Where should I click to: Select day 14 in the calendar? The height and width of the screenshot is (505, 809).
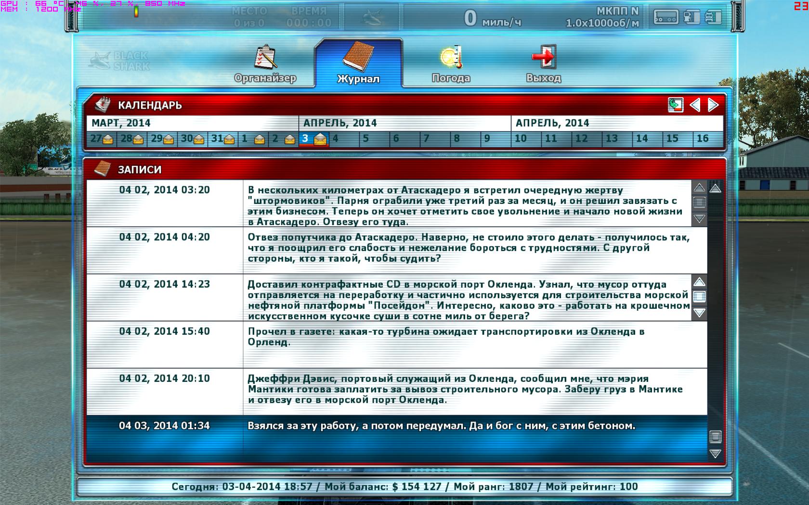[x=648, y=139]
